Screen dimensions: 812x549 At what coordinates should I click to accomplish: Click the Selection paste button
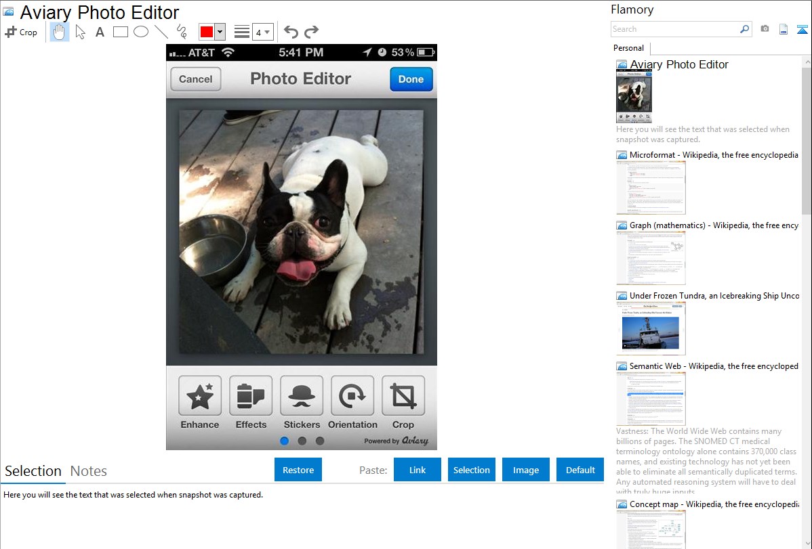pyautogui.click(x=471, y=470)
